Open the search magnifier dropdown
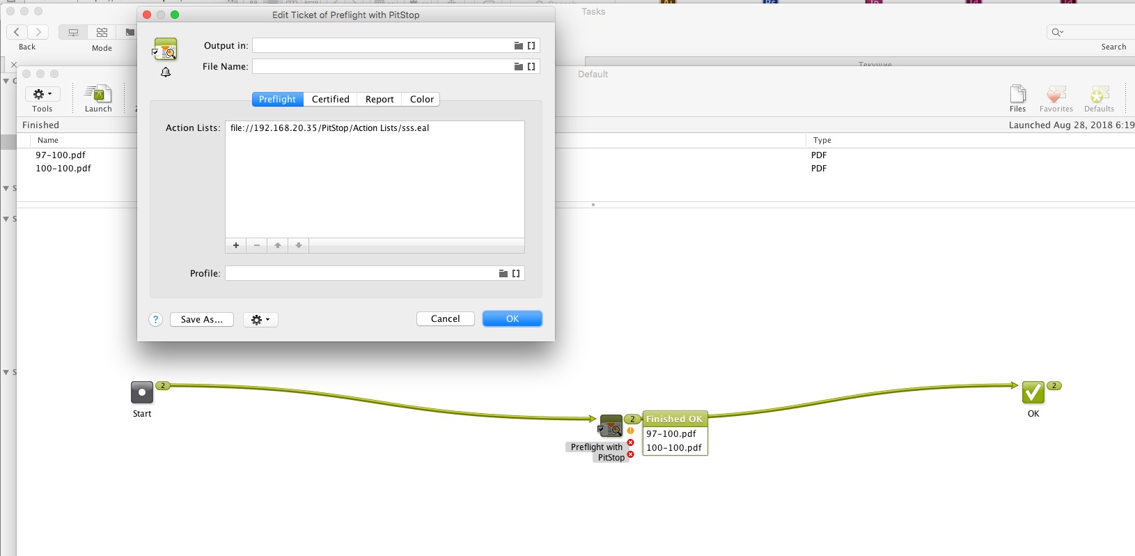Screen dimensions: 1135x556 point(1057,32)
